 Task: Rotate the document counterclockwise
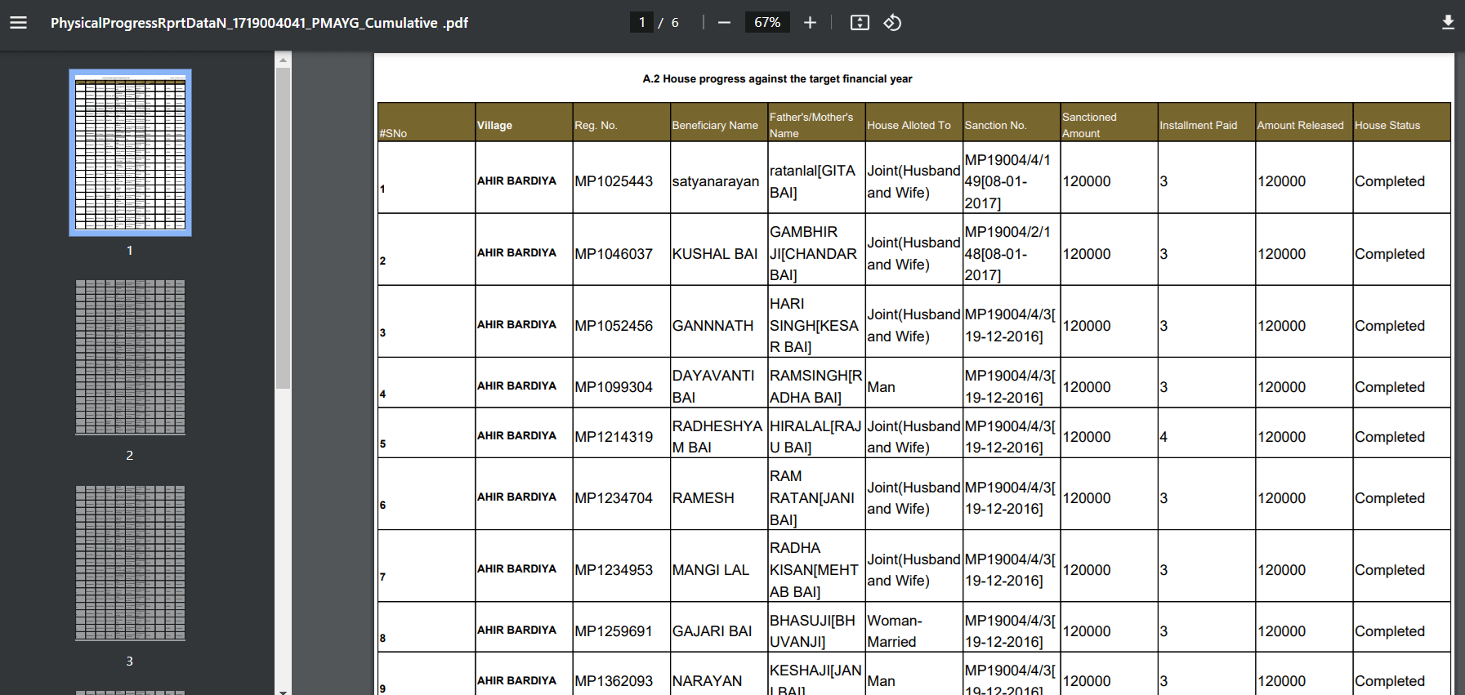coord(892,23)
